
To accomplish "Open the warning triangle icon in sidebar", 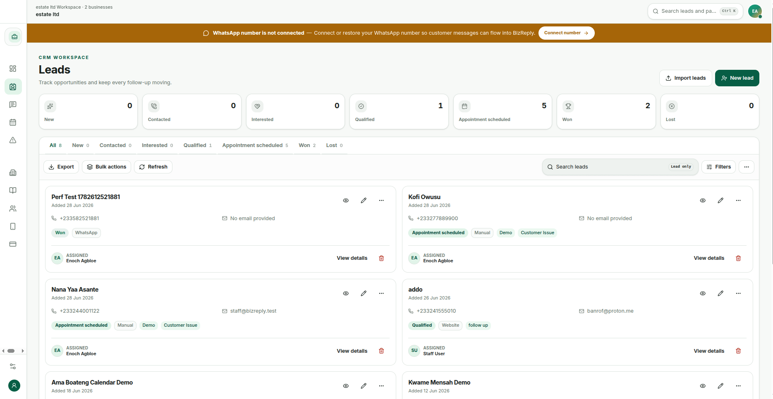I will tap(13, 140).
